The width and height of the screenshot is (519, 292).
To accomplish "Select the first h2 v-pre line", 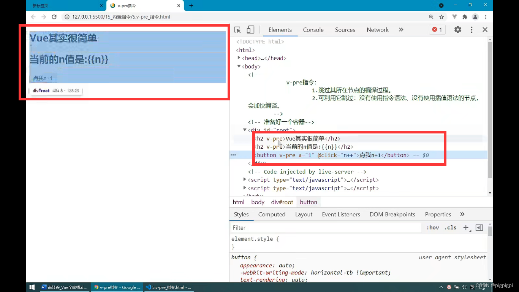I will [x=297, y=139].
